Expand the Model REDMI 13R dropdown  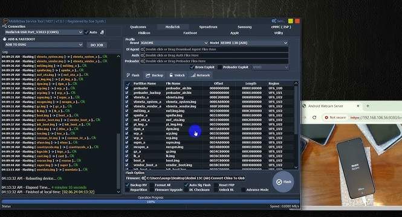pyautogui.click(x=254, y=43)
